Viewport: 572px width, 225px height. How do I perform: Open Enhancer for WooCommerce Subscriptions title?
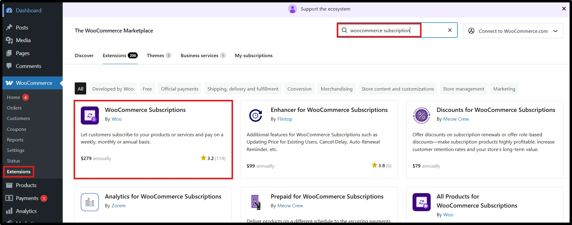pos(329,110)
